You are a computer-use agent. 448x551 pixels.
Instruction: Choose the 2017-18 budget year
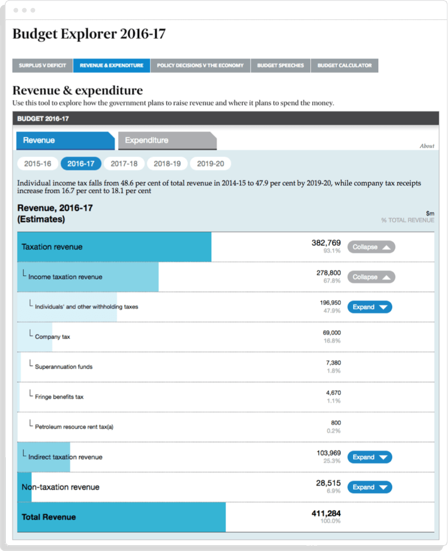pos(124,164)
